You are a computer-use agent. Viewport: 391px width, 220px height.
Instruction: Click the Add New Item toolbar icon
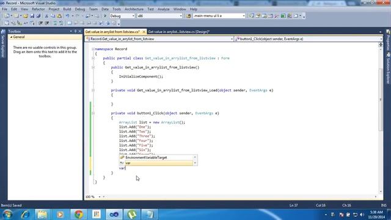[16, 16]
